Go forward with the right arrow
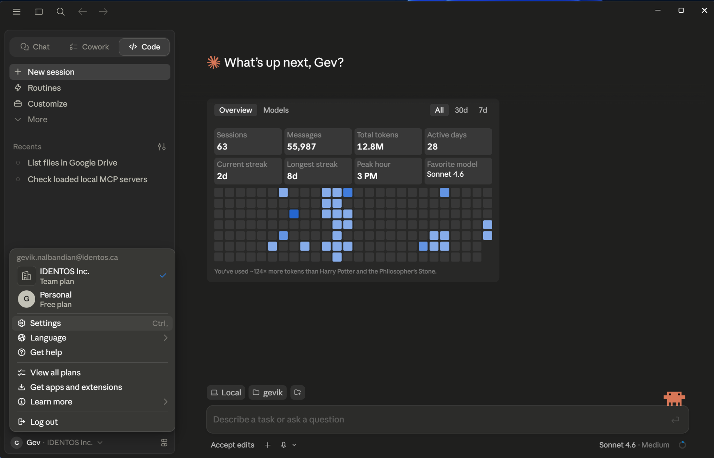The height and width of the screenshot is (458, 714). click(103, 12)
